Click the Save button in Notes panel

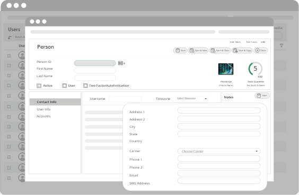[262, 96]
